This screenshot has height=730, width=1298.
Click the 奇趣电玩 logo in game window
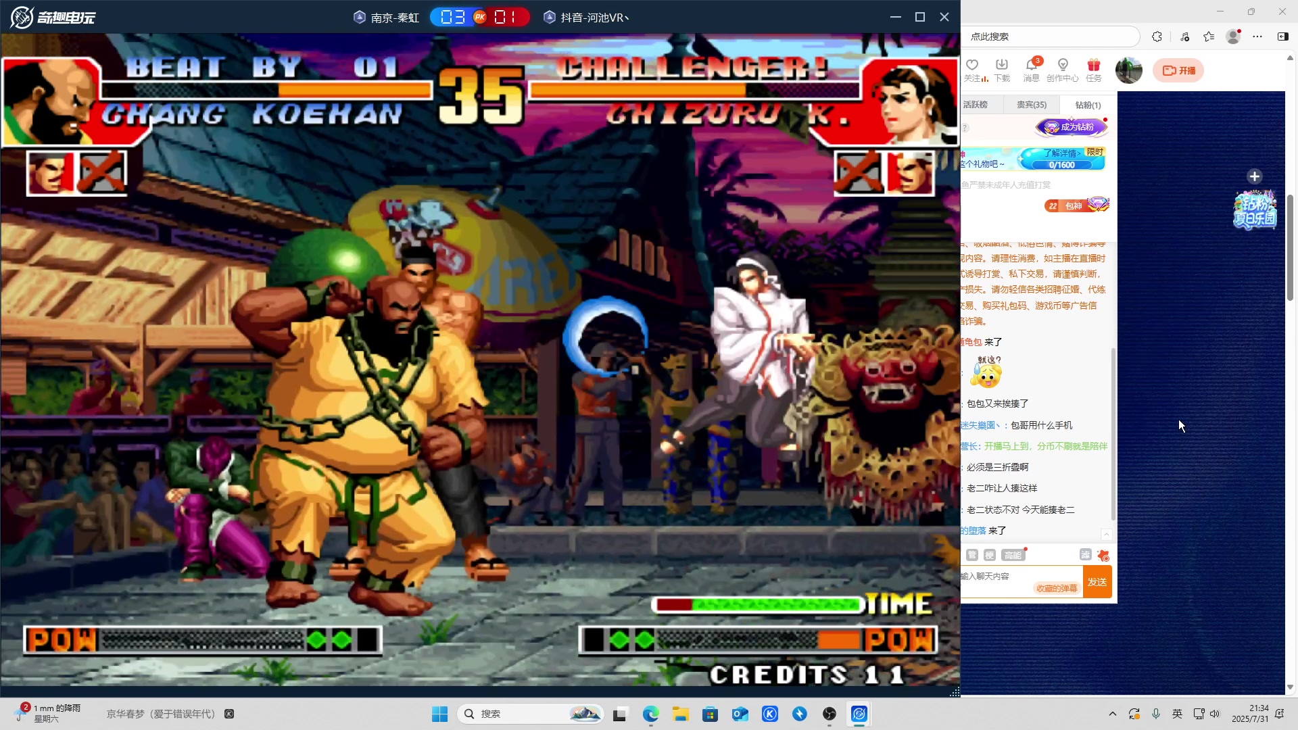[53, 17]
